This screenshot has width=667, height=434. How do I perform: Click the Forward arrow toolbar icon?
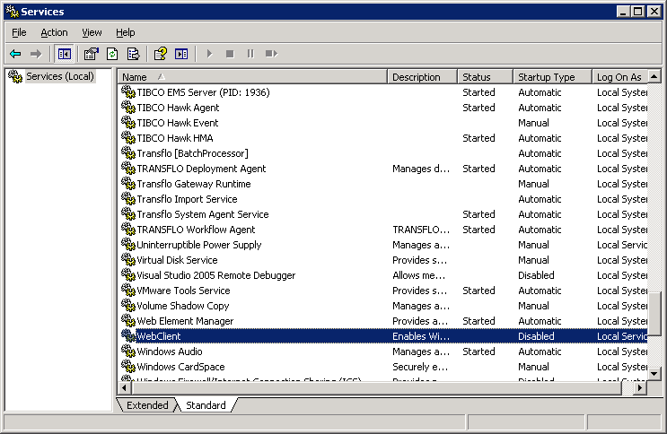point(36,54)
